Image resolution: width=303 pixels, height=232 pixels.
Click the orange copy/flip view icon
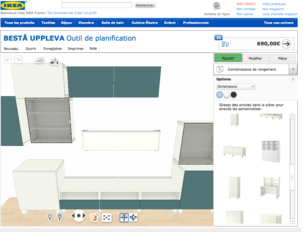94,217
